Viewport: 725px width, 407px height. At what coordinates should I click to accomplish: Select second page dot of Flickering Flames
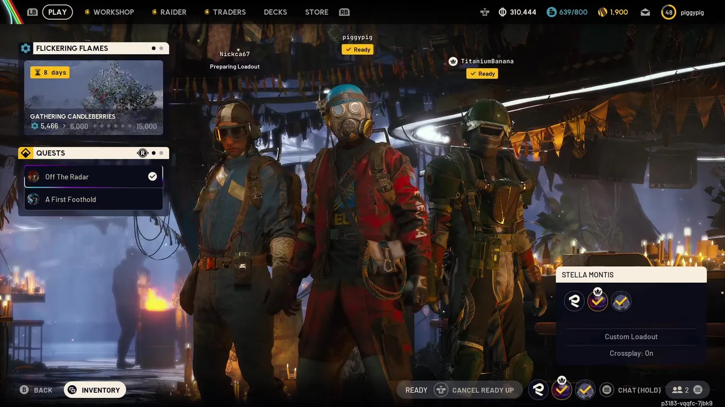click(161, 48)
